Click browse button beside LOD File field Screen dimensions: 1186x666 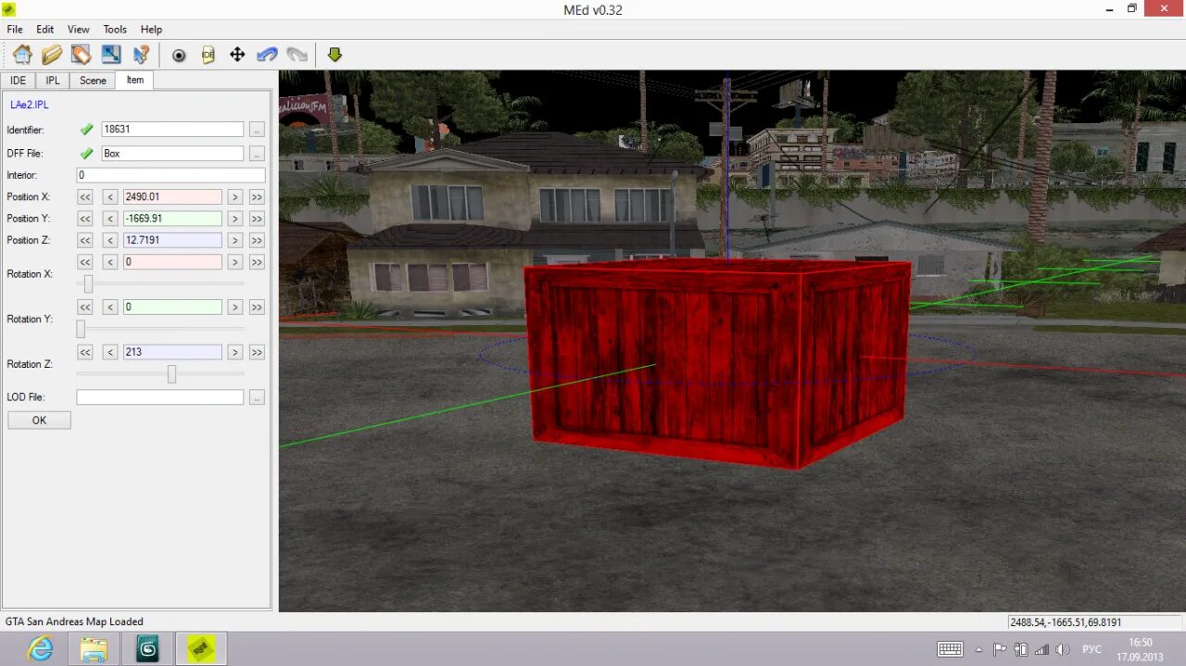tap(257, 397)
